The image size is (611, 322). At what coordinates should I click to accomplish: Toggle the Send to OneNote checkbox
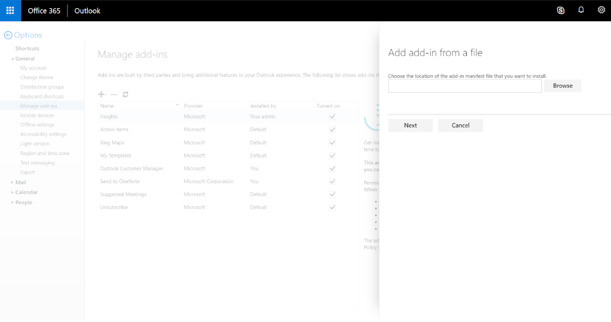click(332, 182)
